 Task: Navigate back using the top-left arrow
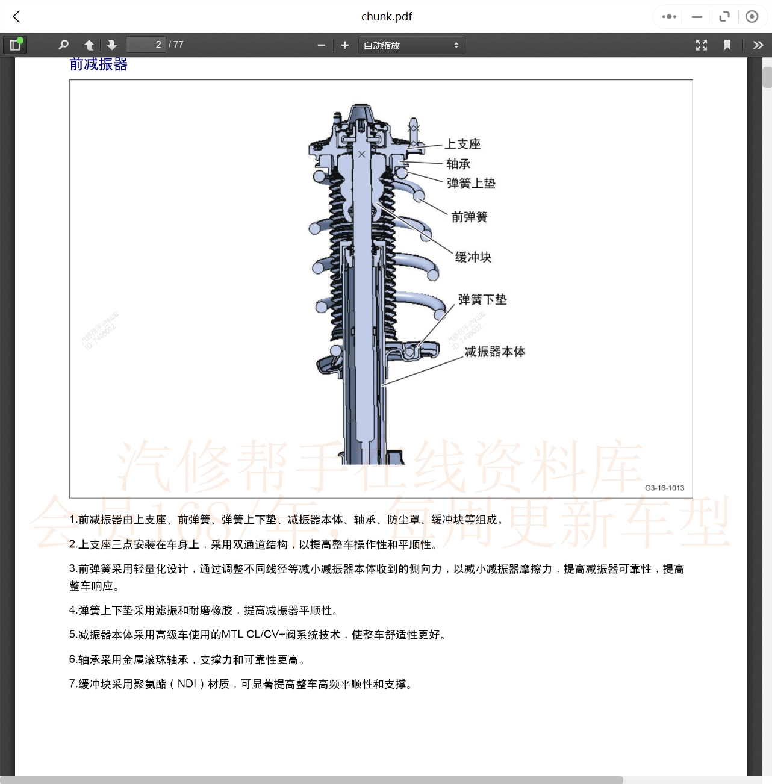coord(17,17)
